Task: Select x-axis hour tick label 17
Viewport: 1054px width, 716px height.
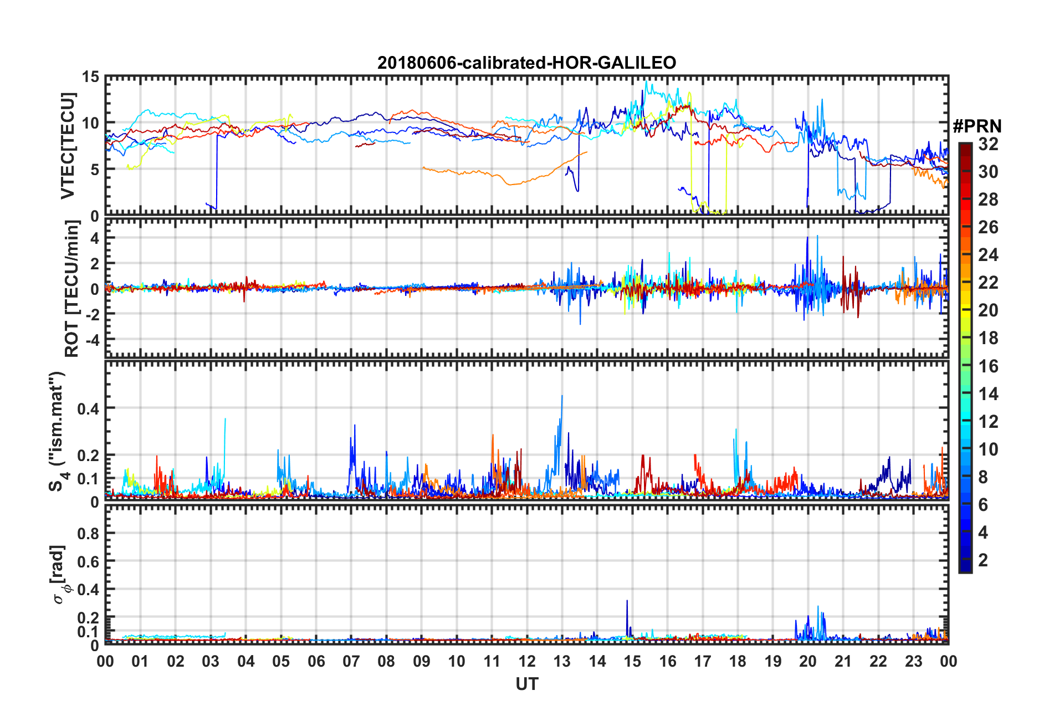Action: pos(703,661)
